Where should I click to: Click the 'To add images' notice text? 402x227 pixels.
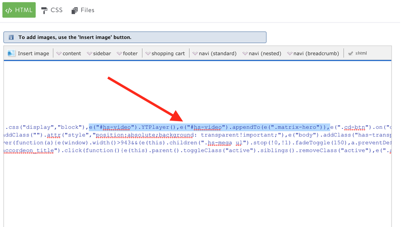[x=75, y=37]
